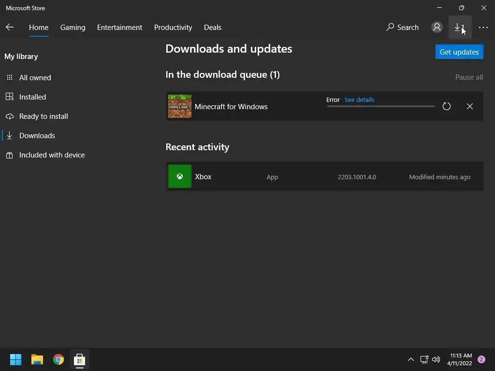Open the Windows Start menu
Screen dimensions: 495x371
pos(15,359)
